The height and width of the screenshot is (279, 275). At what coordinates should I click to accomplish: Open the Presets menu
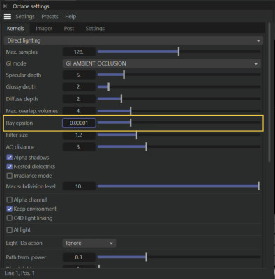pos(50,17)
